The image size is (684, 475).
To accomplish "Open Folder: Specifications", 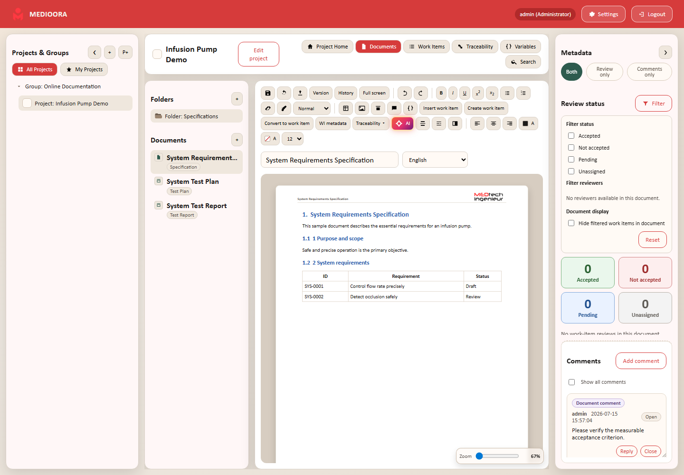I will [x=197, y=116].
